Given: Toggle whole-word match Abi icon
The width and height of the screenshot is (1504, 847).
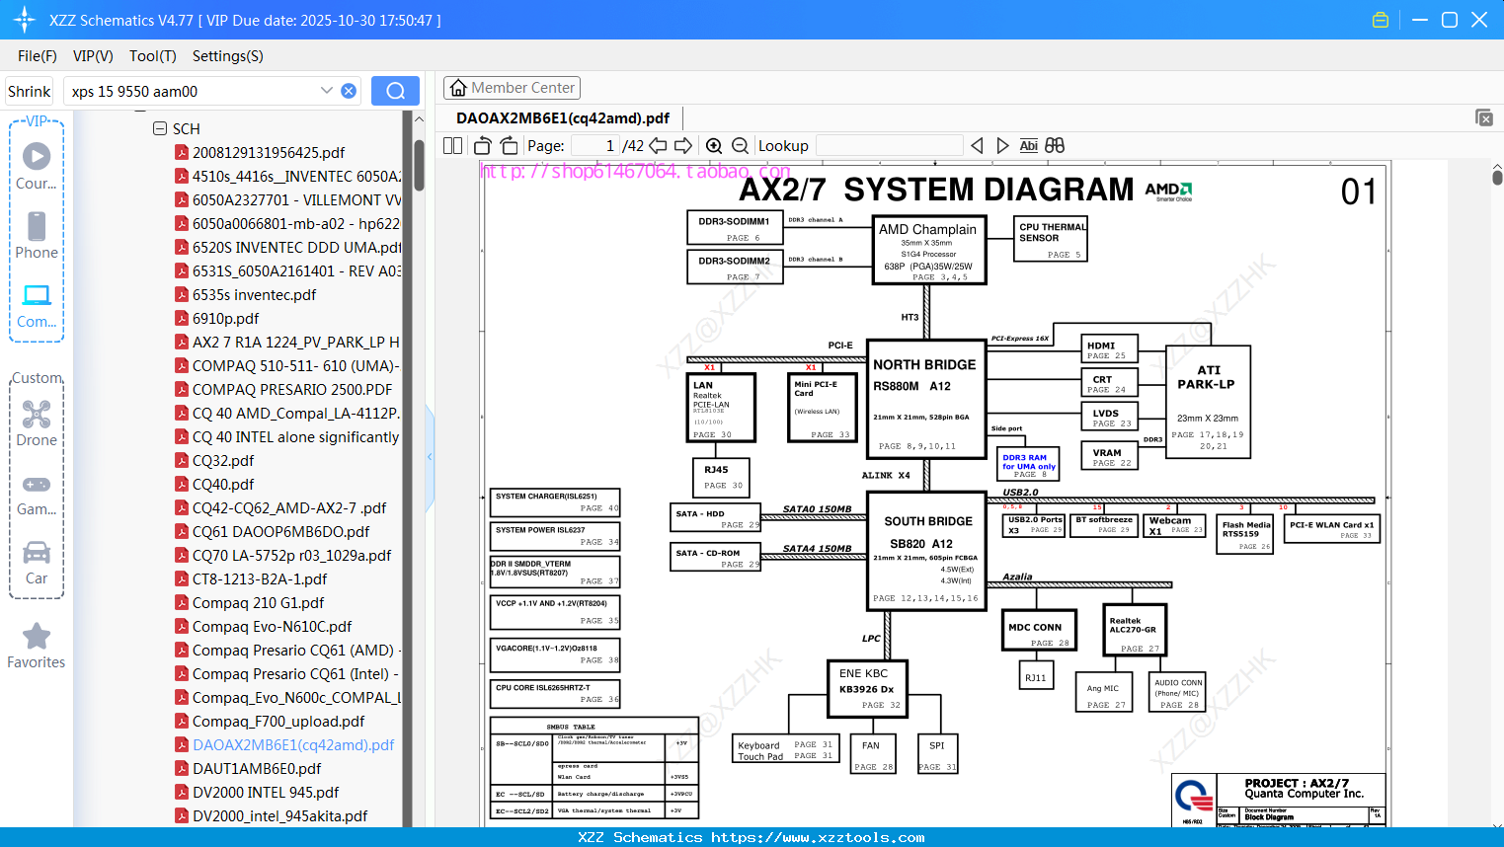Looking at the screenshot, I should click(x=1028, y=145).
